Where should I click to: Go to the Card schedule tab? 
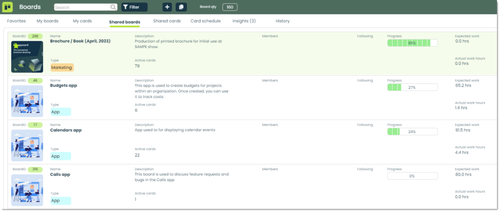click(x=206, y=21)
